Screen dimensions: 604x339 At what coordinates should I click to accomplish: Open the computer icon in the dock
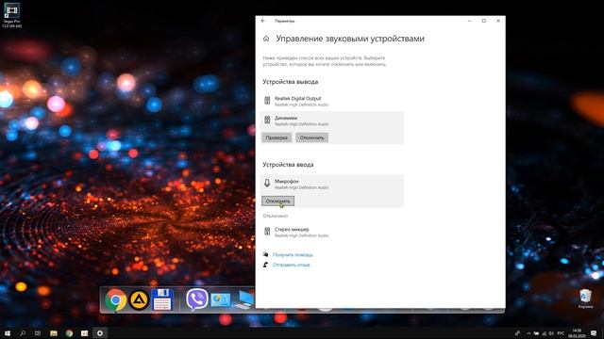pos(245,299)
